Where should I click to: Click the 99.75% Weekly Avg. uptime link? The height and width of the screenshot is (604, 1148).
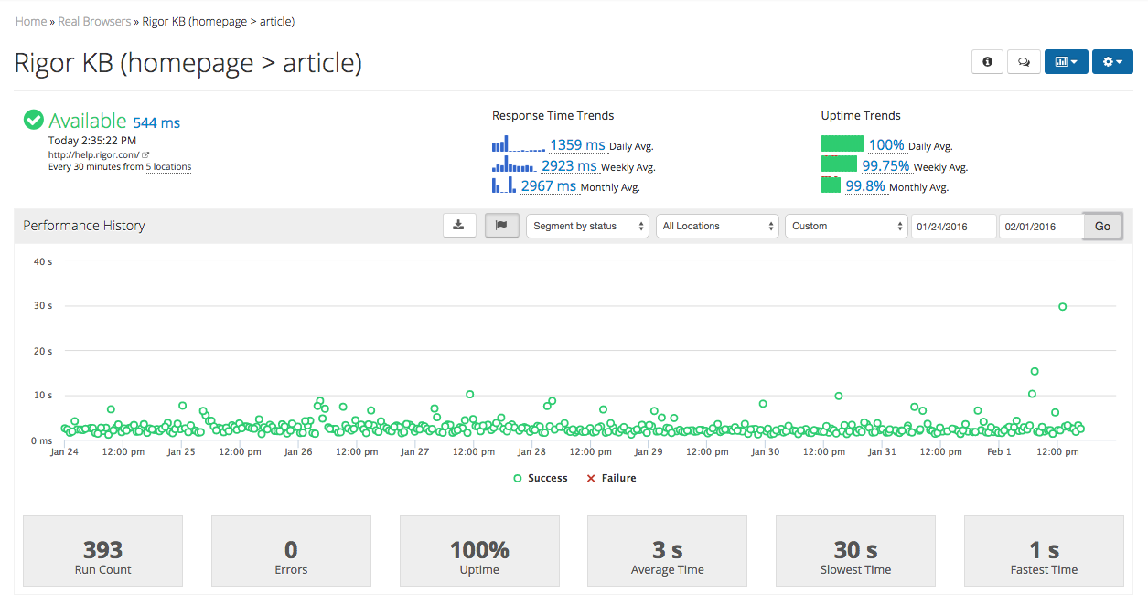(885, 166)
